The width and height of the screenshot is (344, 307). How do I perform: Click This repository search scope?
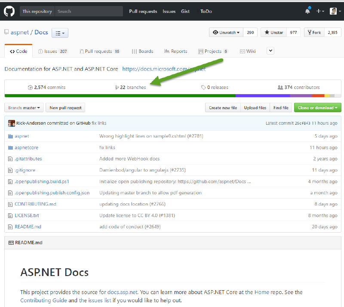point(37,11)
